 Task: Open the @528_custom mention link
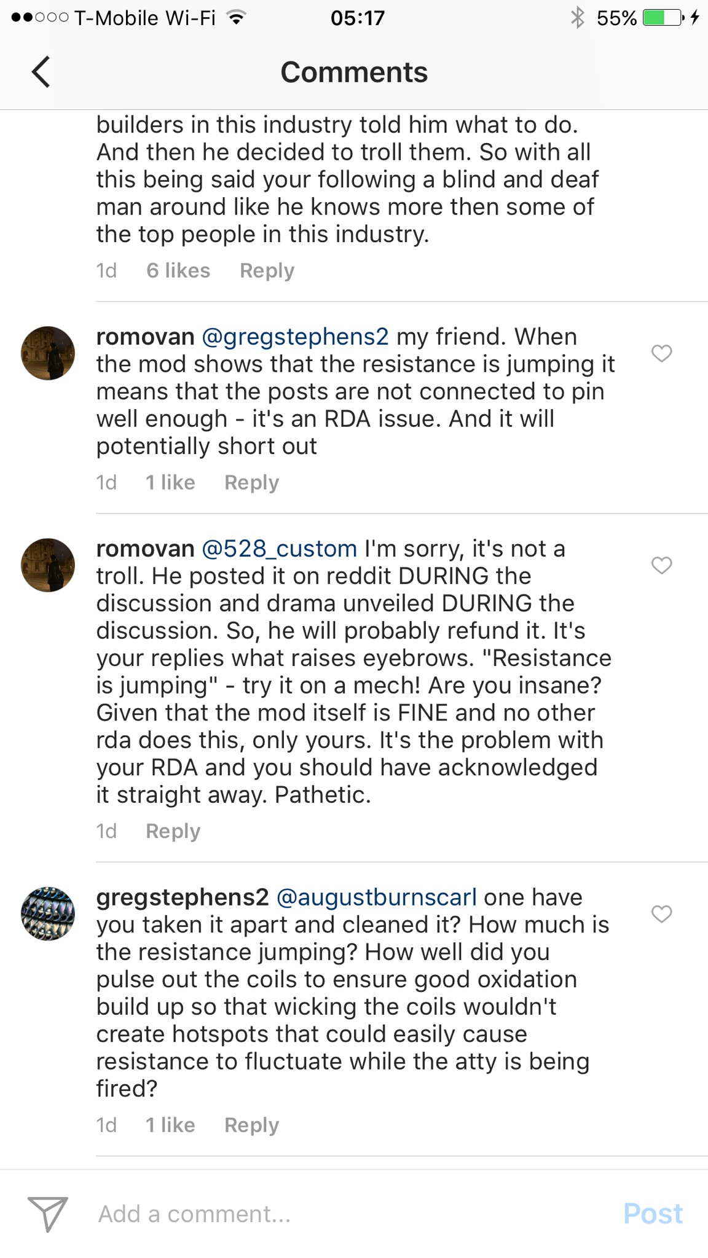point(280,549)
